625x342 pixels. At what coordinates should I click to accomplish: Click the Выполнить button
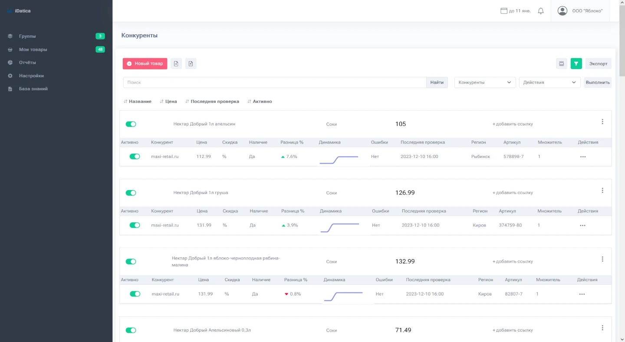pyautogui.click(x=598, y=82)
